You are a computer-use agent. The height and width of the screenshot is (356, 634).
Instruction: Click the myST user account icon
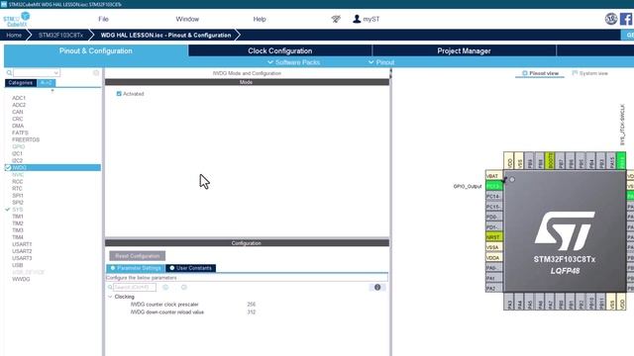point(357,19)
